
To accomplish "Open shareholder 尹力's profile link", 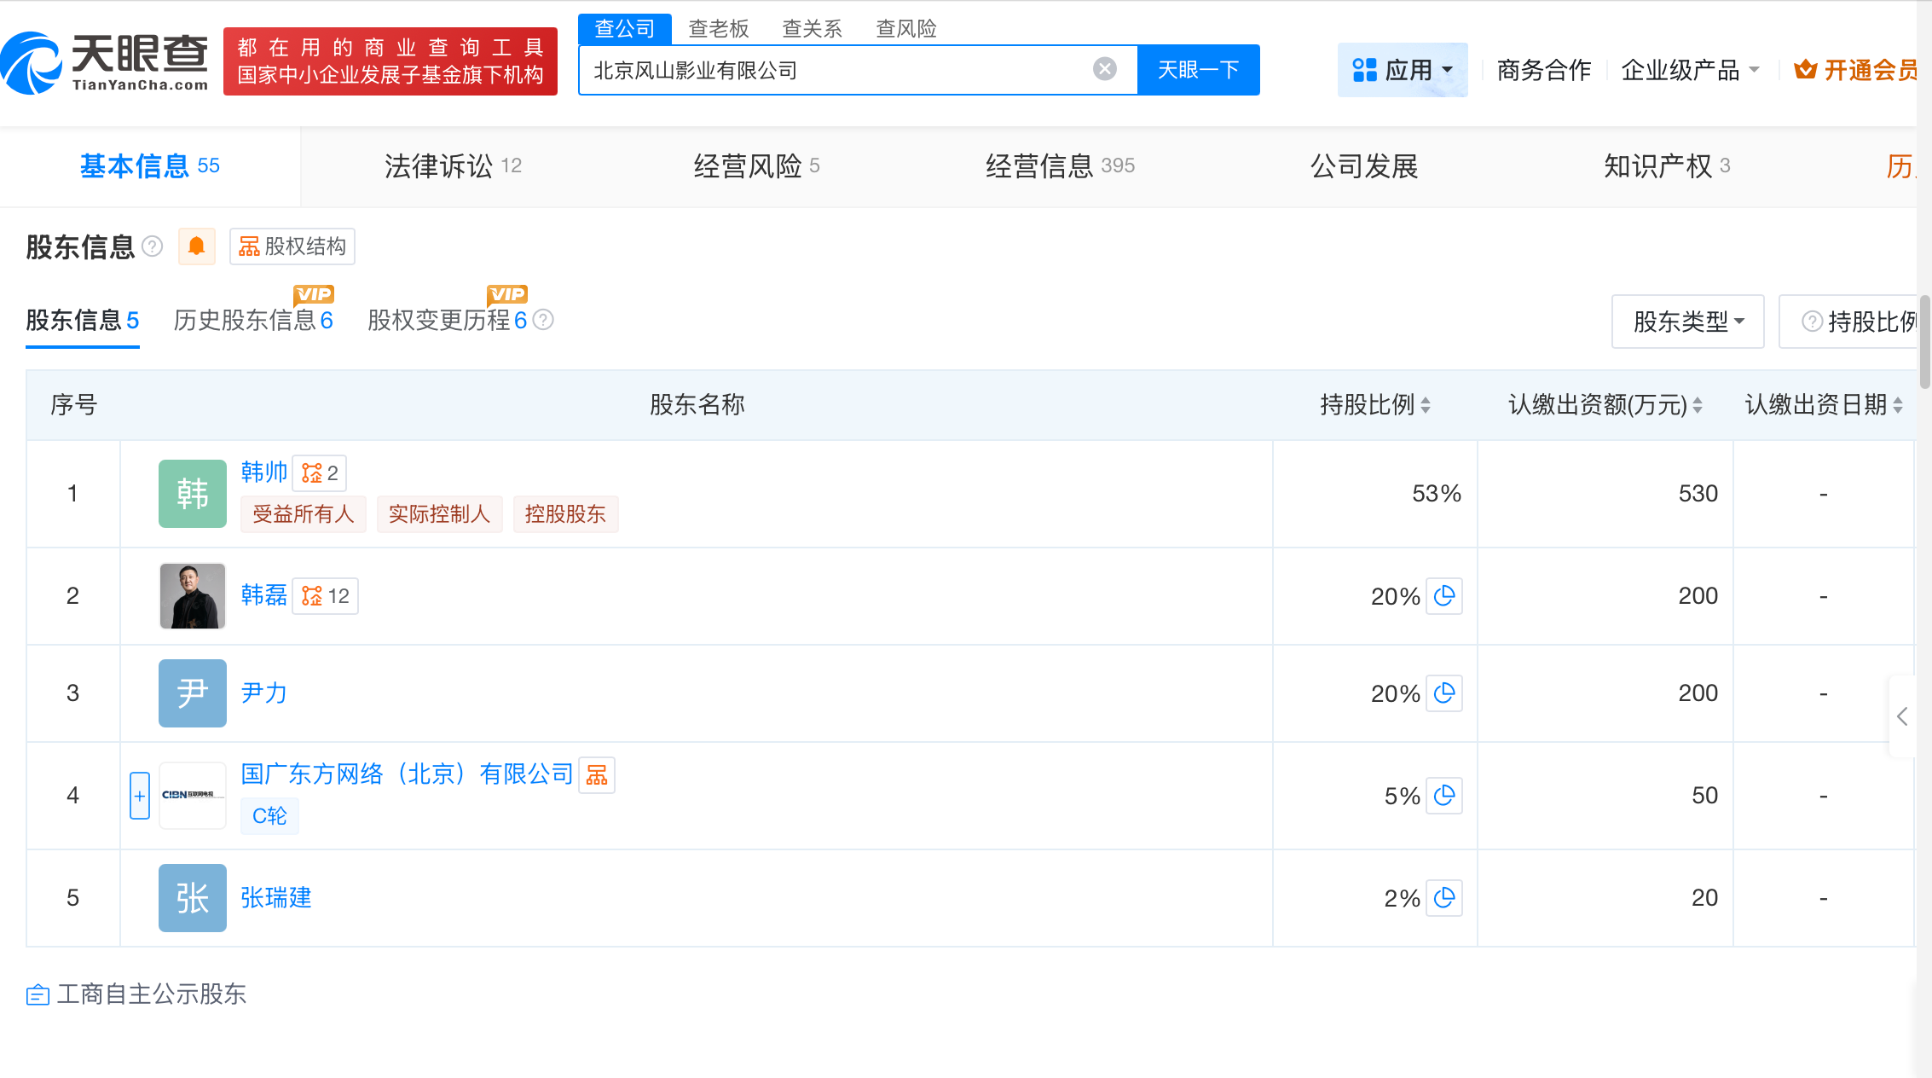I will pyautogui.click(x=263, y=693).
